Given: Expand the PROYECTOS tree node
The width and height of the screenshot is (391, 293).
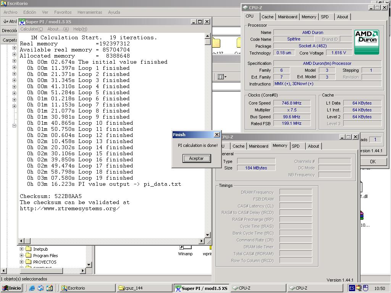Looking at the screenshot, I should click(21, 262).
